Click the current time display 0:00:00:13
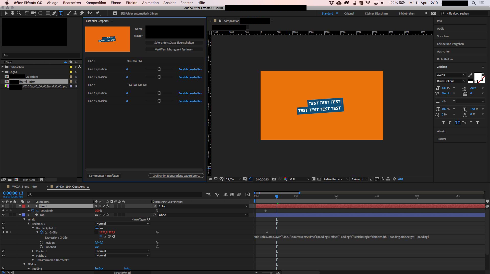 13,193
